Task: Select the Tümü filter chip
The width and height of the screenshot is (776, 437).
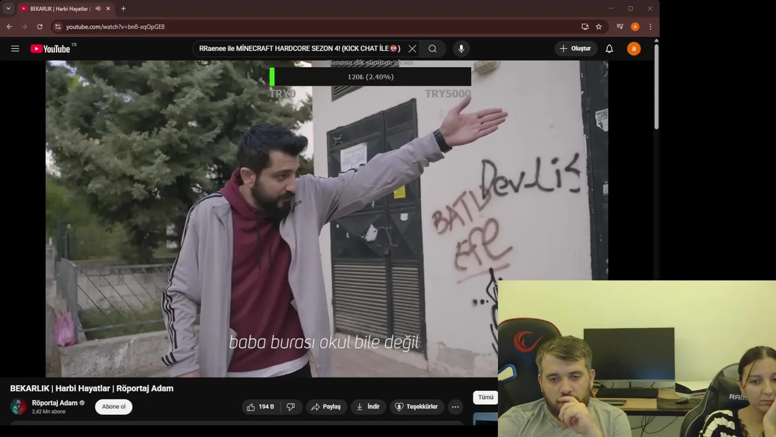Action: click(x=486, y=397)
